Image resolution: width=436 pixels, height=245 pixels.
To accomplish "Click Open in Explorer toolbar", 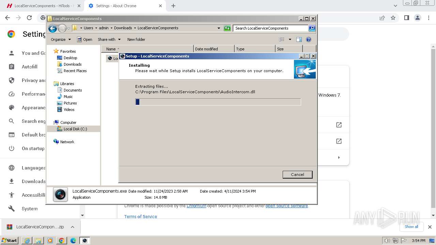I will point(84,39).
